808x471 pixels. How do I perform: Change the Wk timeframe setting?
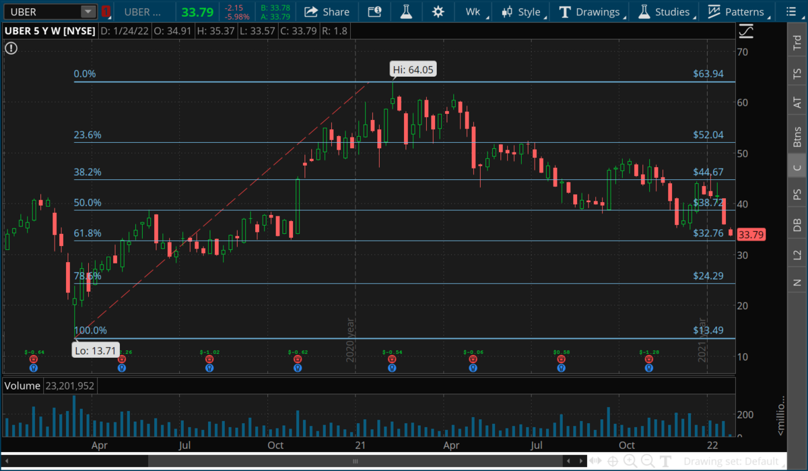pyautogui.click(x=473, y=11)
